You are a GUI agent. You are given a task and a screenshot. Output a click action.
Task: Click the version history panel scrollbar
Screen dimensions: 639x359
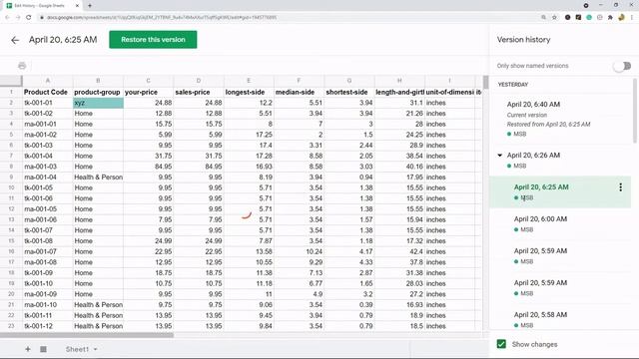pyautogui.click(x=634, y=111)
